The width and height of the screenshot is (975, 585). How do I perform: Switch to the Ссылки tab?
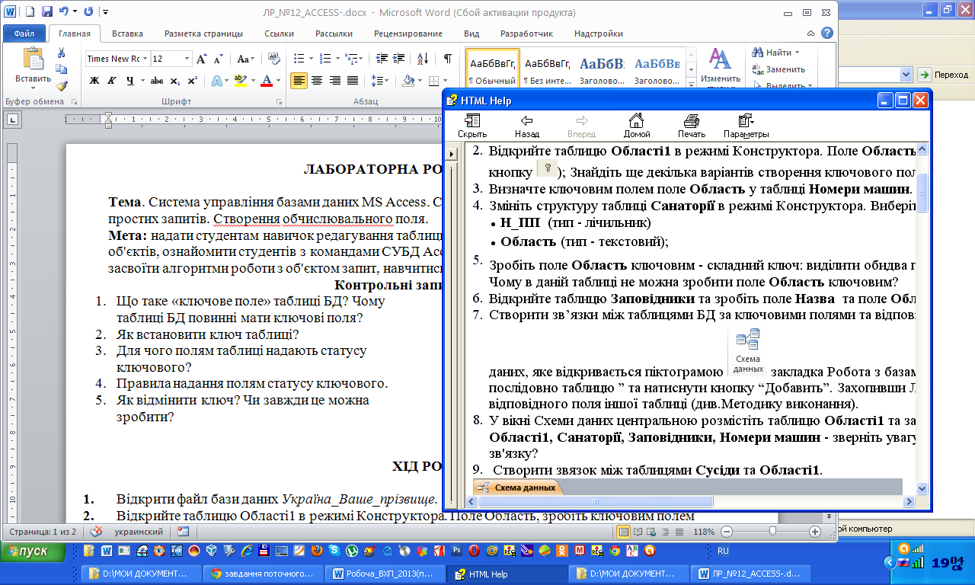(279, 34)
